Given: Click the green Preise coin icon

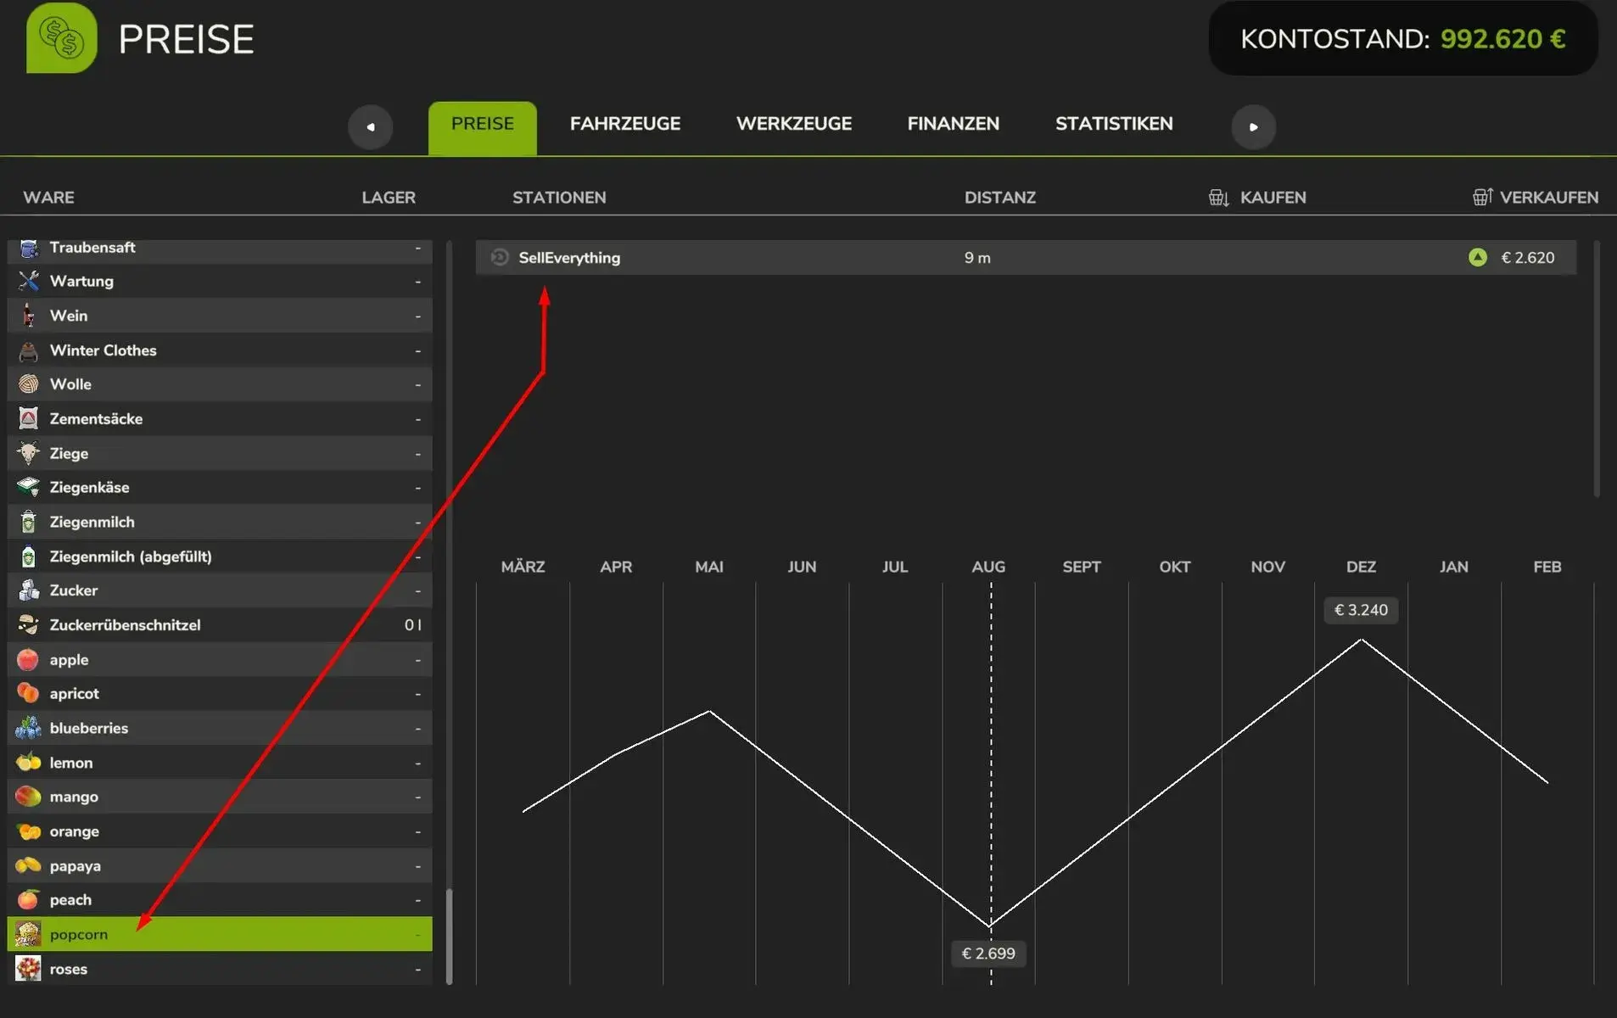Looking at the screenshot, I should (61, 38).
